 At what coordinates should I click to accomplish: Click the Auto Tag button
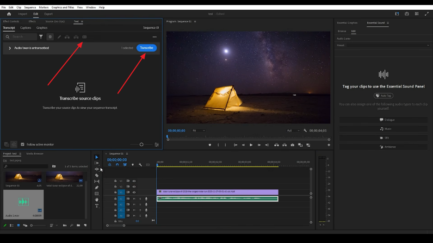[x=384, y=96]
